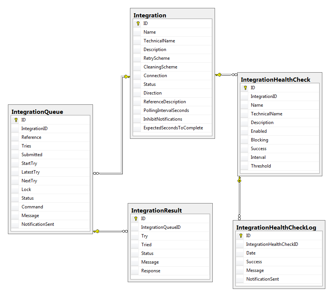Image resolution: width=331 pixels, height=295 pixels.
Task: Click the primary key icon in IntegrationQueue table
Action: click(16, 120)
